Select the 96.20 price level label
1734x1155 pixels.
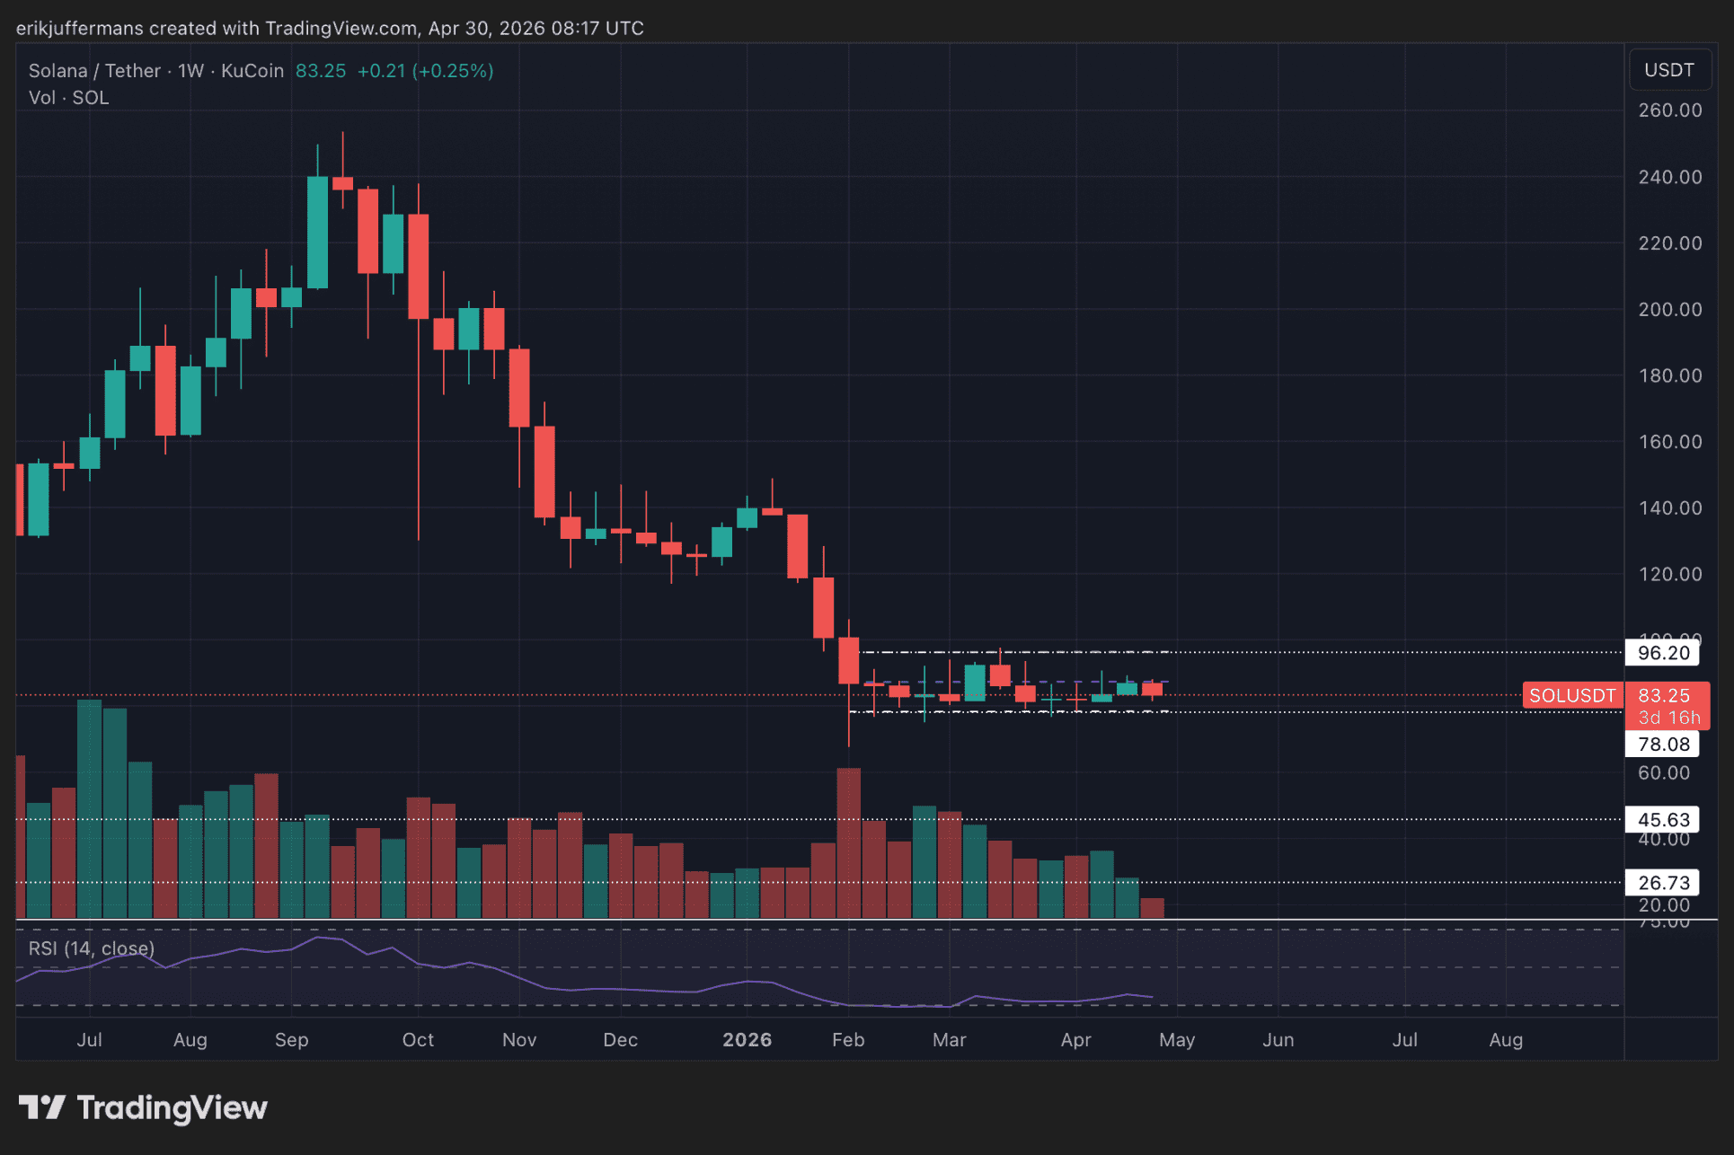pos(1663,653)
